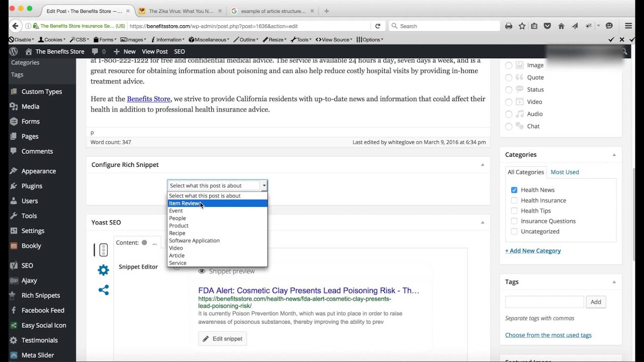Screen dimensions: 644x362
Task: Check the Uncategorized category
Action: click(514, 232)
